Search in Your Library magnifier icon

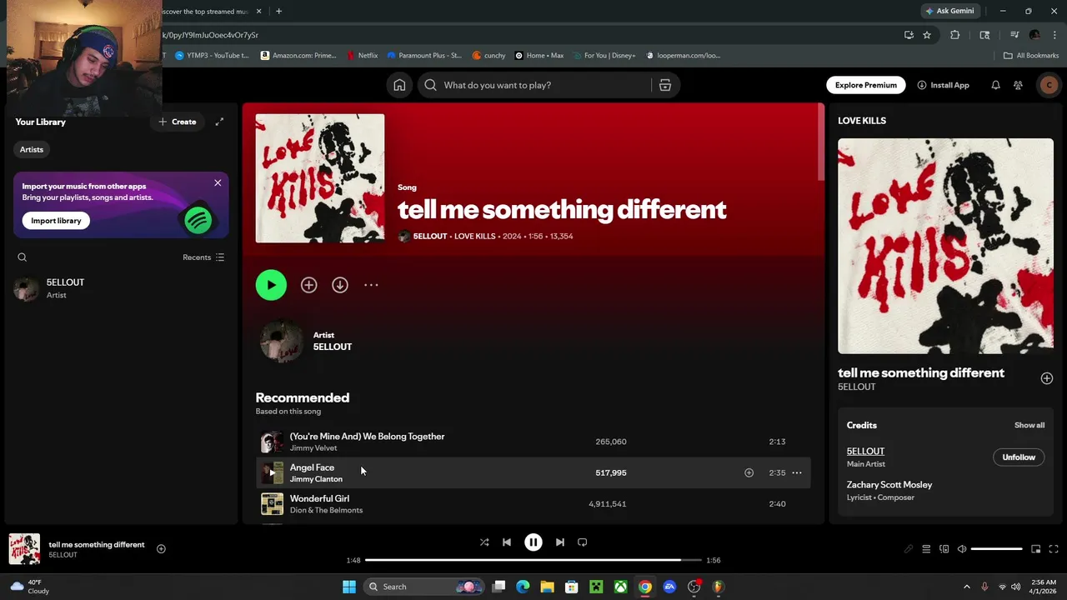pyautogui.click(x=23, y=257)
